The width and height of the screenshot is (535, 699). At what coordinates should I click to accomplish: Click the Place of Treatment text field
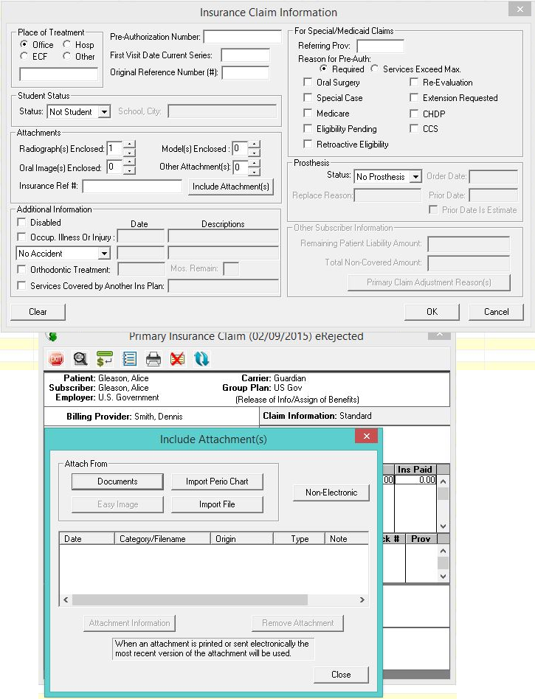pyautogui.click(x=58, y=74)
